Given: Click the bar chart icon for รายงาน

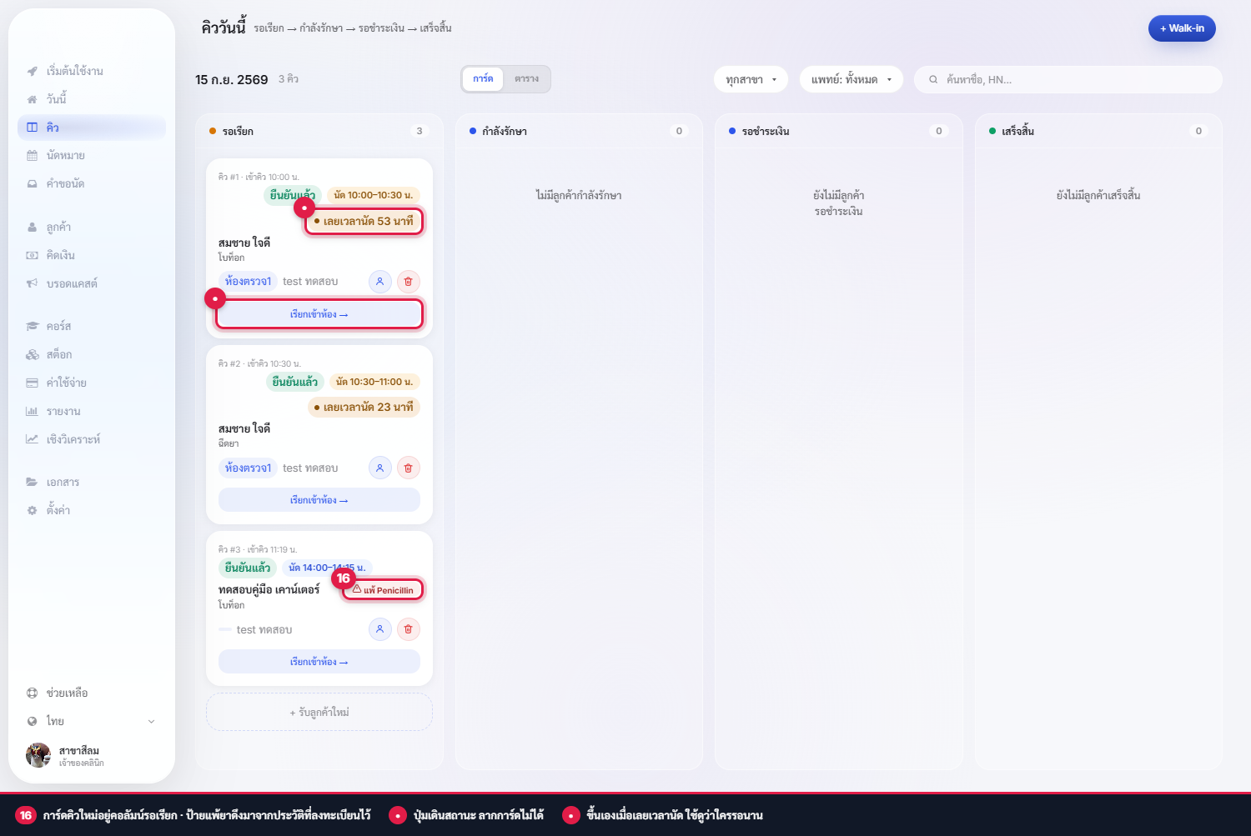Looking at the screenshot, I should tap(32, 412).
